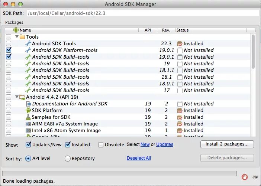The image size is (261, 186).
Task: Click the Documentation for Android SDK icon
Action: click(28, 104)
